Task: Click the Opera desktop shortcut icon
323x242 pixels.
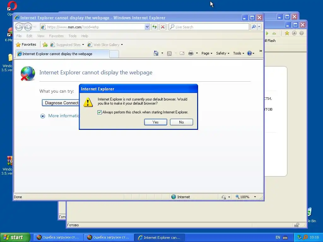Action: pos(12,6)
